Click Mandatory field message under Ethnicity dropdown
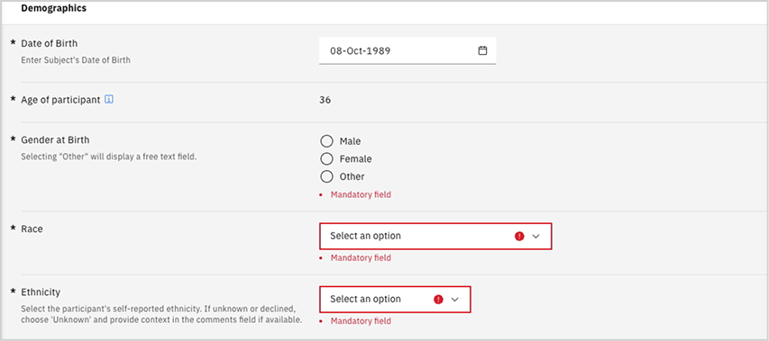Image resolution: width=769 pixels, height=341 pixels. point(361,321)
